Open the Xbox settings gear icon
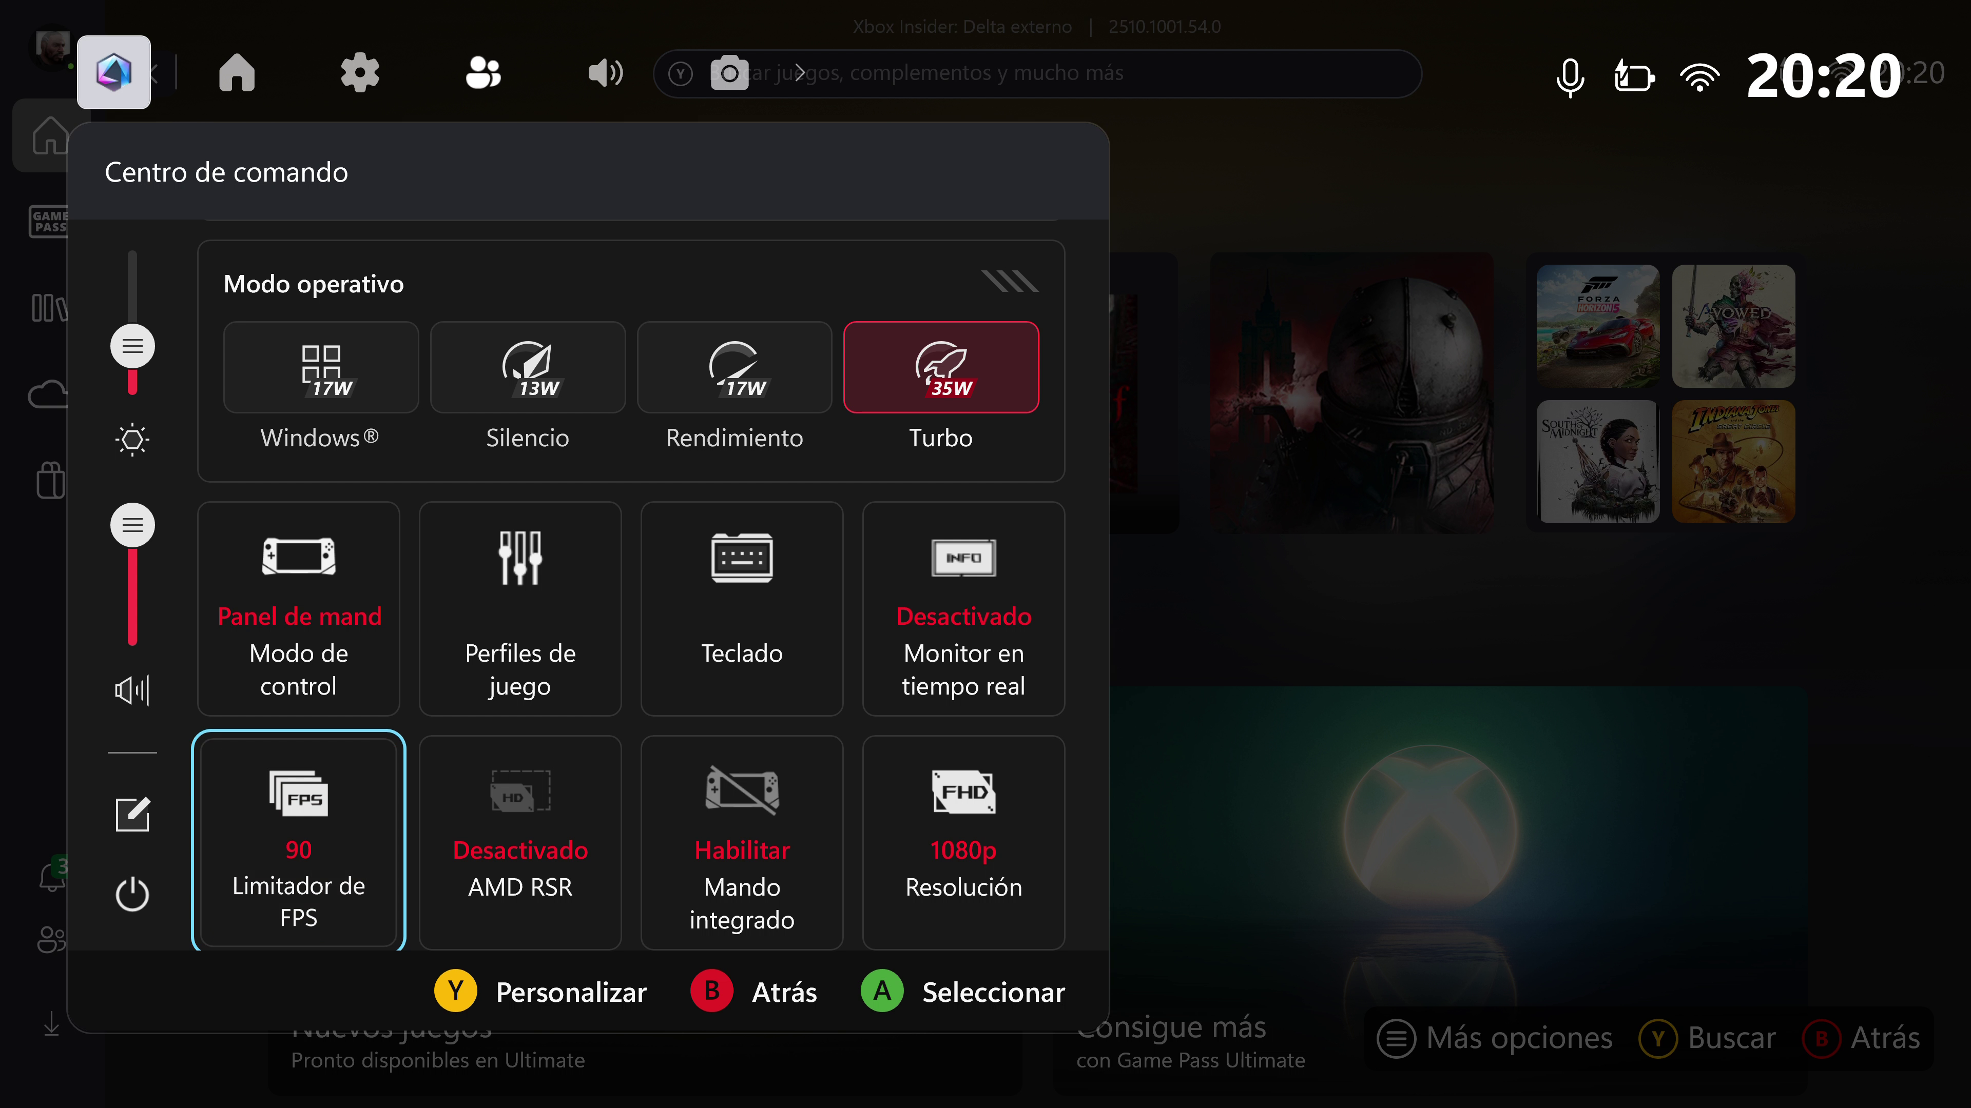Viewport: 1971px width, 1108px height. tap(360, 73)
